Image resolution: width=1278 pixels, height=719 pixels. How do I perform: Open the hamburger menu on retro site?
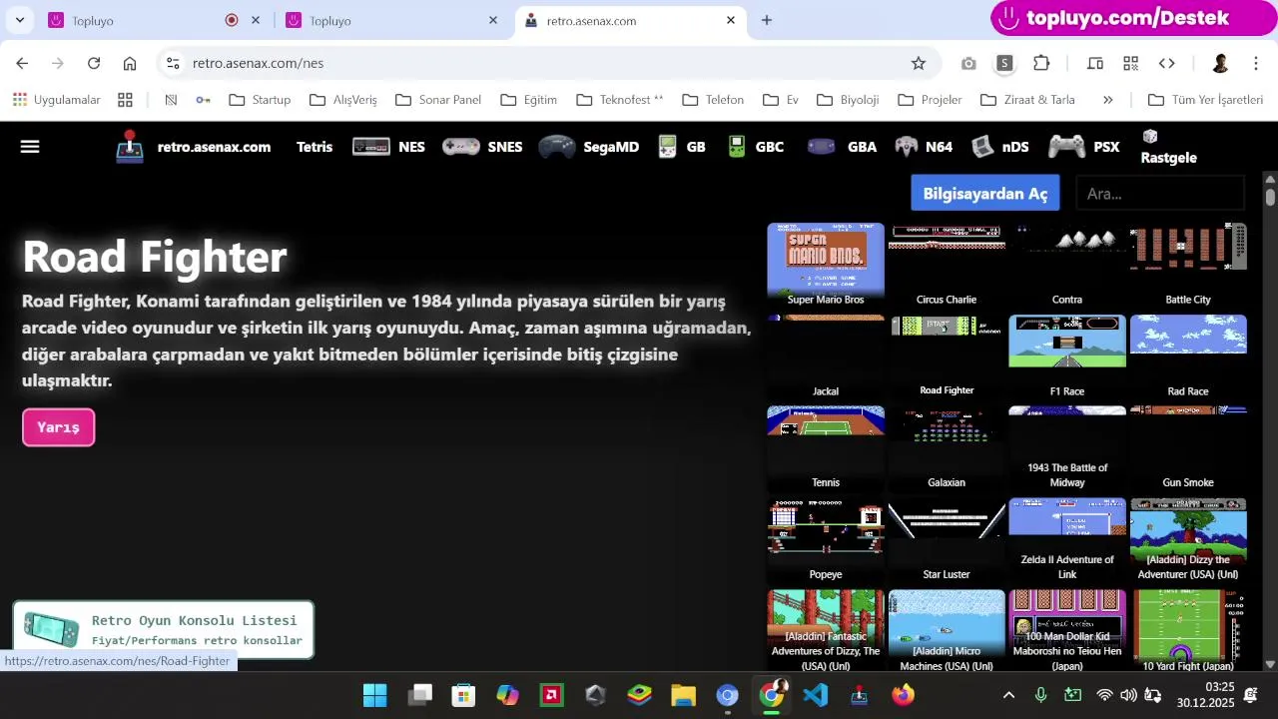point(30,147)
